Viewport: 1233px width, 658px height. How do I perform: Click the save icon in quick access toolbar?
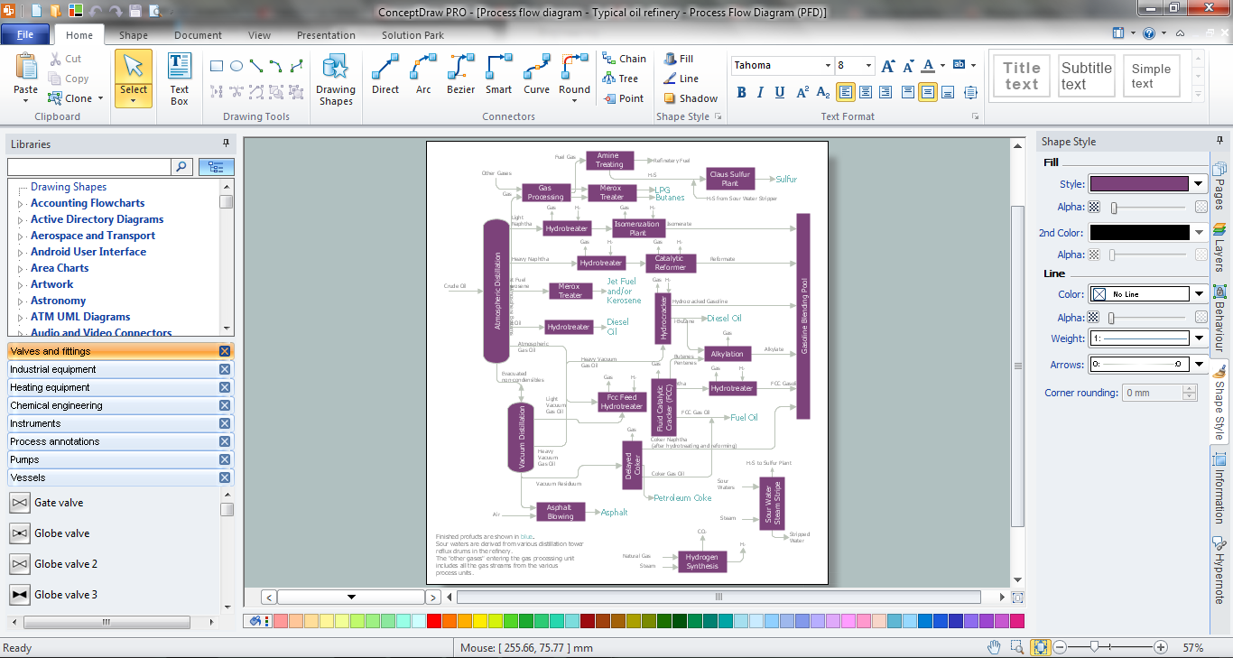click(x=134, y=12)
